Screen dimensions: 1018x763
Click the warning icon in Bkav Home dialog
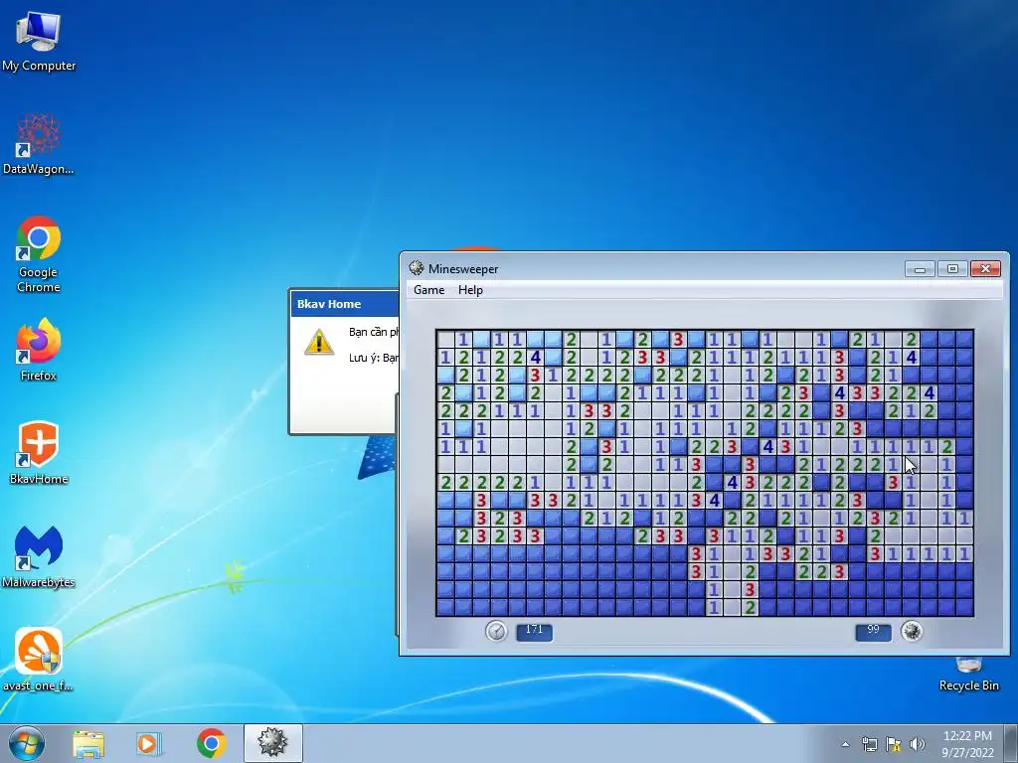(x=319, y=342)
